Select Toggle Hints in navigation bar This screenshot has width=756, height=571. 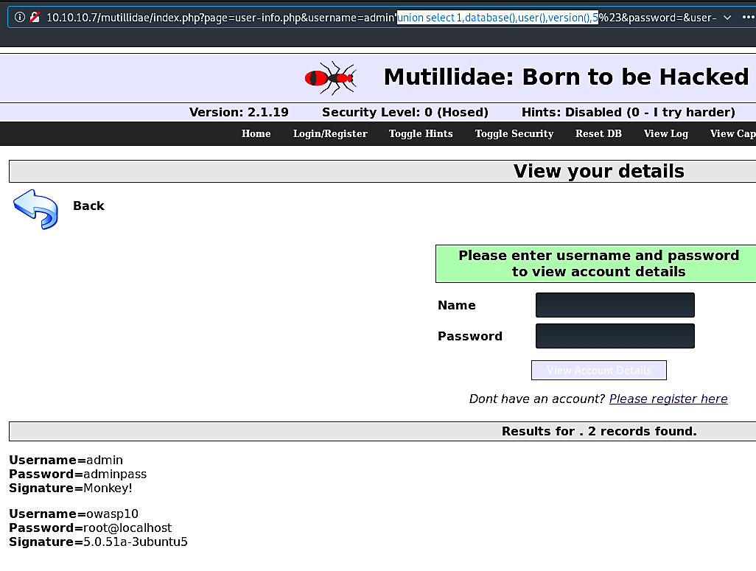[421, 133]
